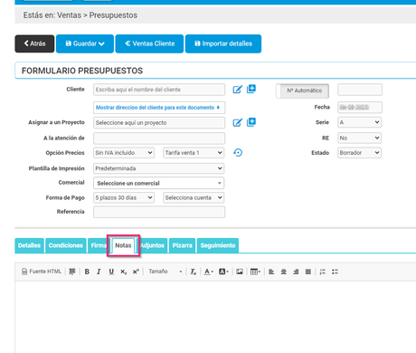
Task: Click the refresh prices circular arrow icon
Action: 238,153
